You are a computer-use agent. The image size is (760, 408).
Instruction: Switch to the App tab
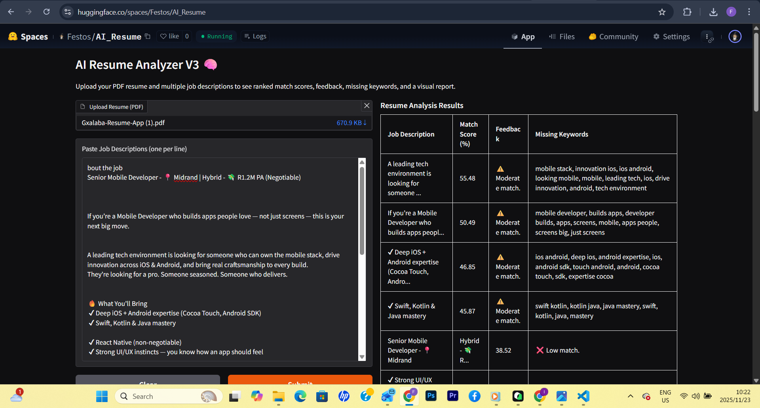click(523, 36)
